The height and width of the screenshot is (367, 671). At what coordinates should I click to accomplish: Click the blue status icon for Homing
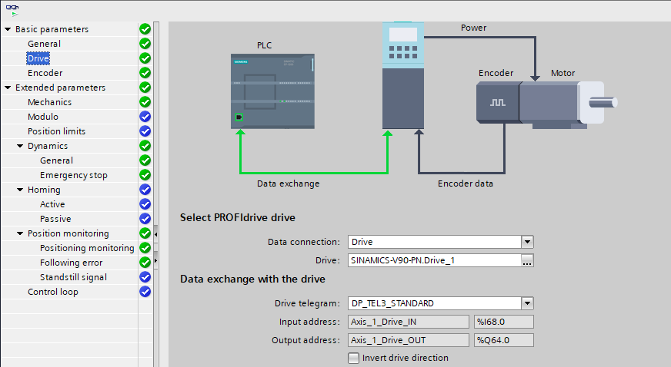(x=145, y=190)
